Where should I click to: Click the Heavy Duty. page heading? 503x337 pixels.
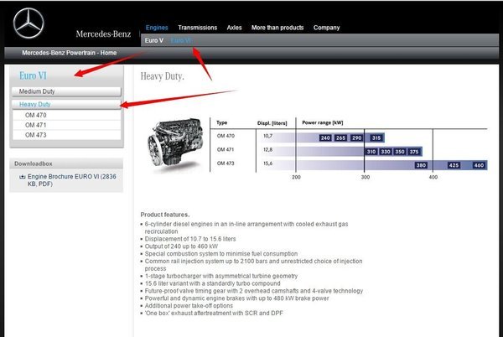click(x=162, y=76)
